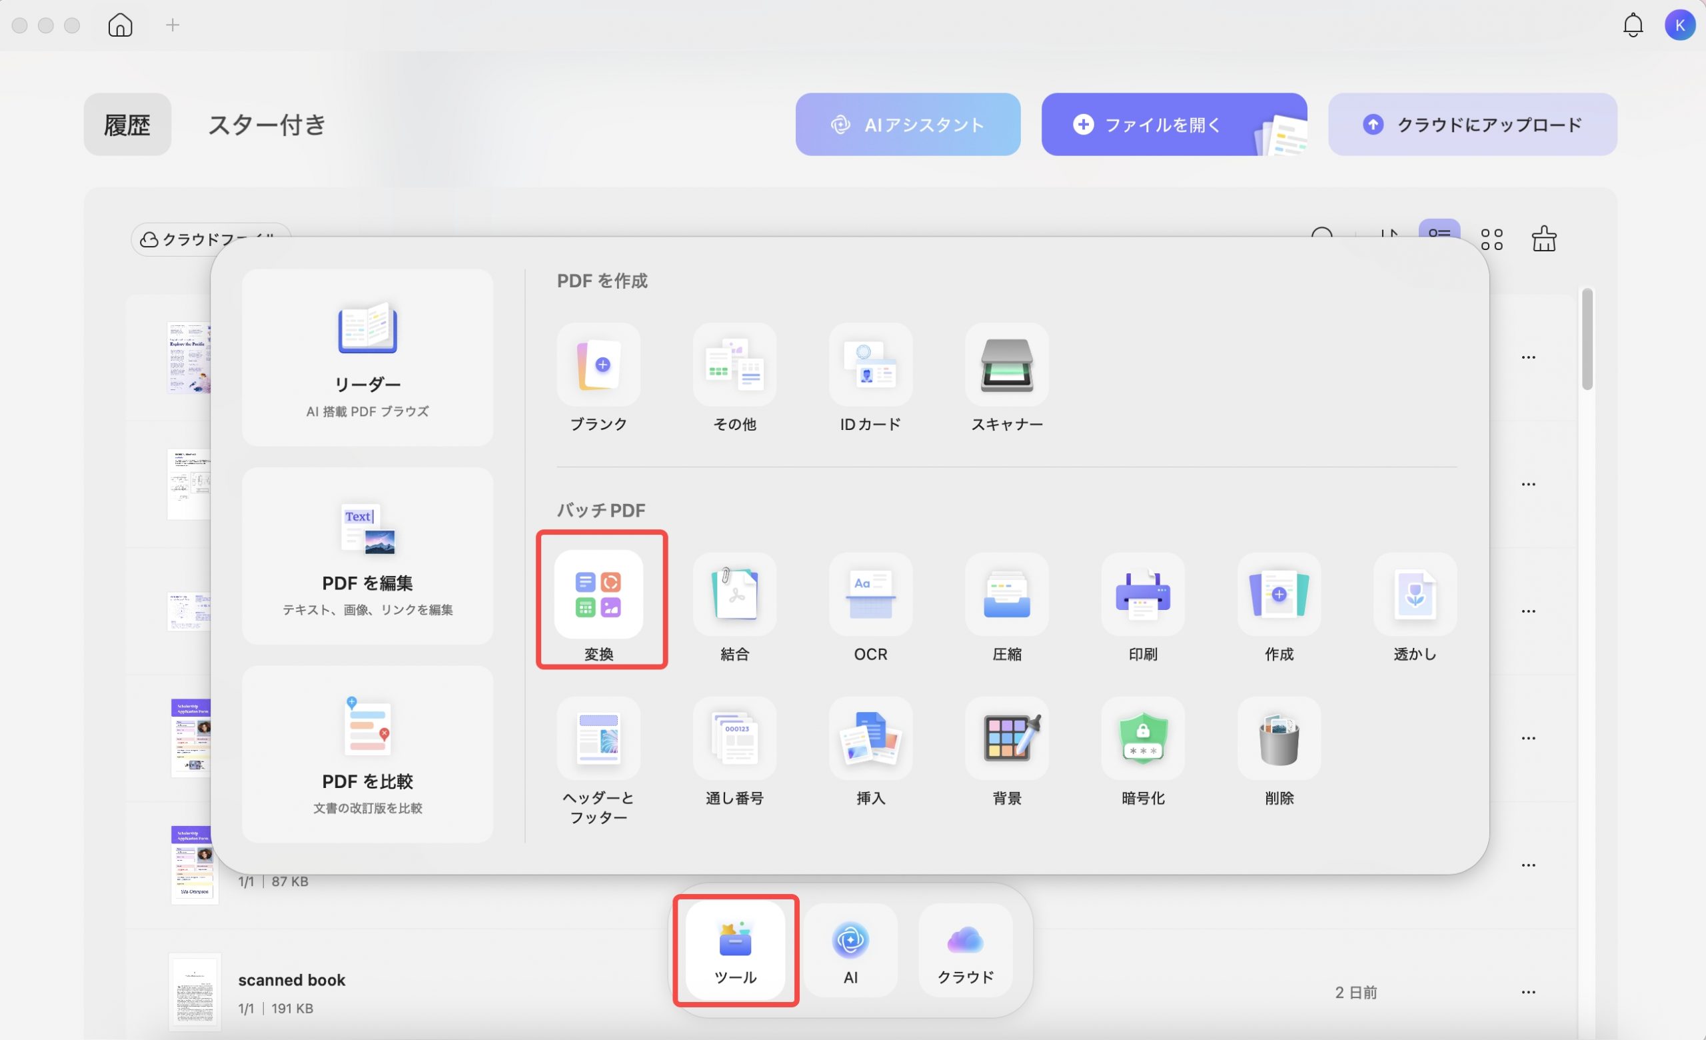Image resolution: width=1706 pixels, height=1040 pixels.
Task: Select the ID カード create option
Action: pos(870,365)
